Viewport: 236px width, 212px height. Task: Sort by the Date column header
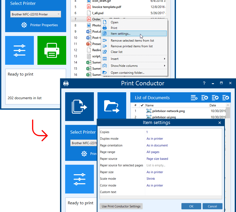click(217, 105)
